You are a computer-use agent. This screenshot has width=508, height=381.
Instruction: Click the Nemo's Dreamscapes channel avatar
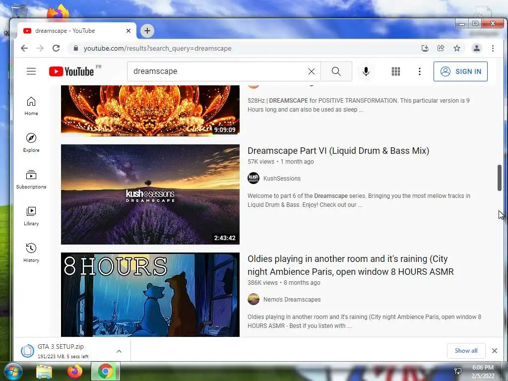pyautogui.click(x=254, y=299)
